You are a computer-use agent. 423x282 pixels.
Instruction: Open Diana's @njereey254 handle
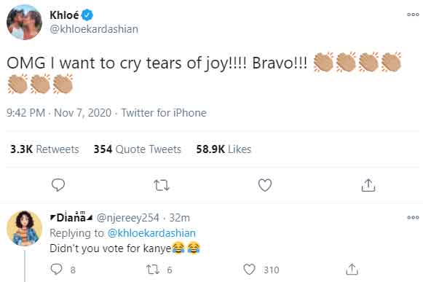128,218
